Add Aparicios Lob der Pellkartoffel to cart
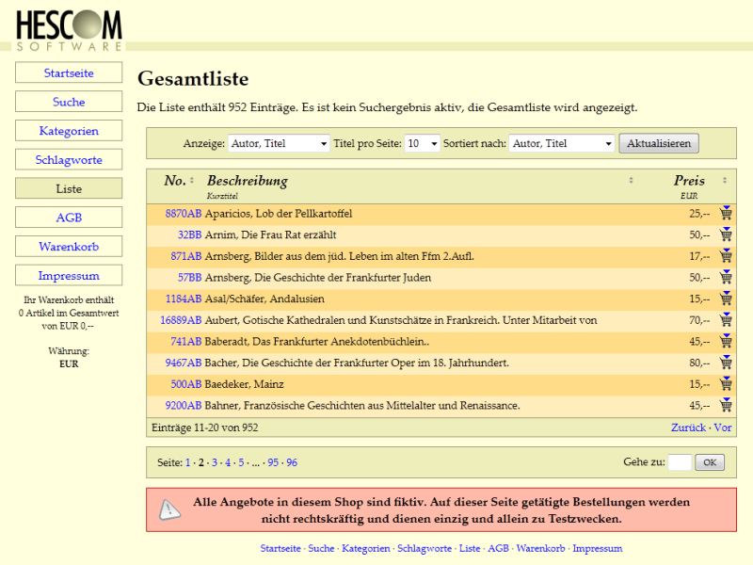The width and height of the screenshot is (753, 565). point(725,213)
